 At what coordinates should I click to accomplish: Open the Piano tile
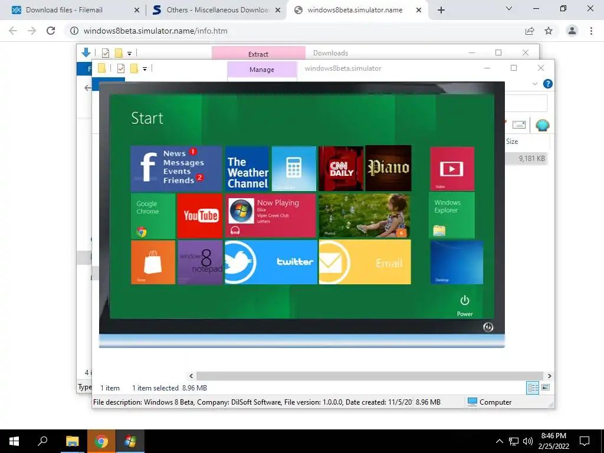pyautogui.click(x=388, y=168)
